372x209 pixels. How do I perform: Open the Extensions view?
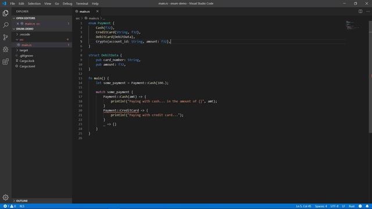[x=5, y=62]
